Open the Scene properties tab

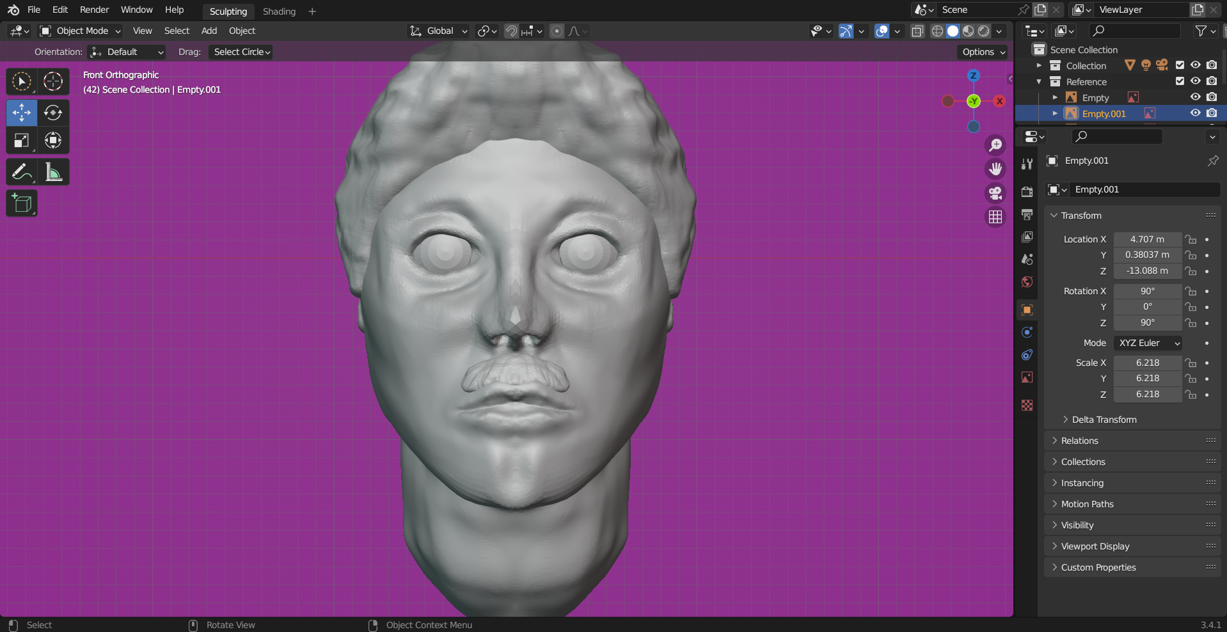[x=1027, y=259]
